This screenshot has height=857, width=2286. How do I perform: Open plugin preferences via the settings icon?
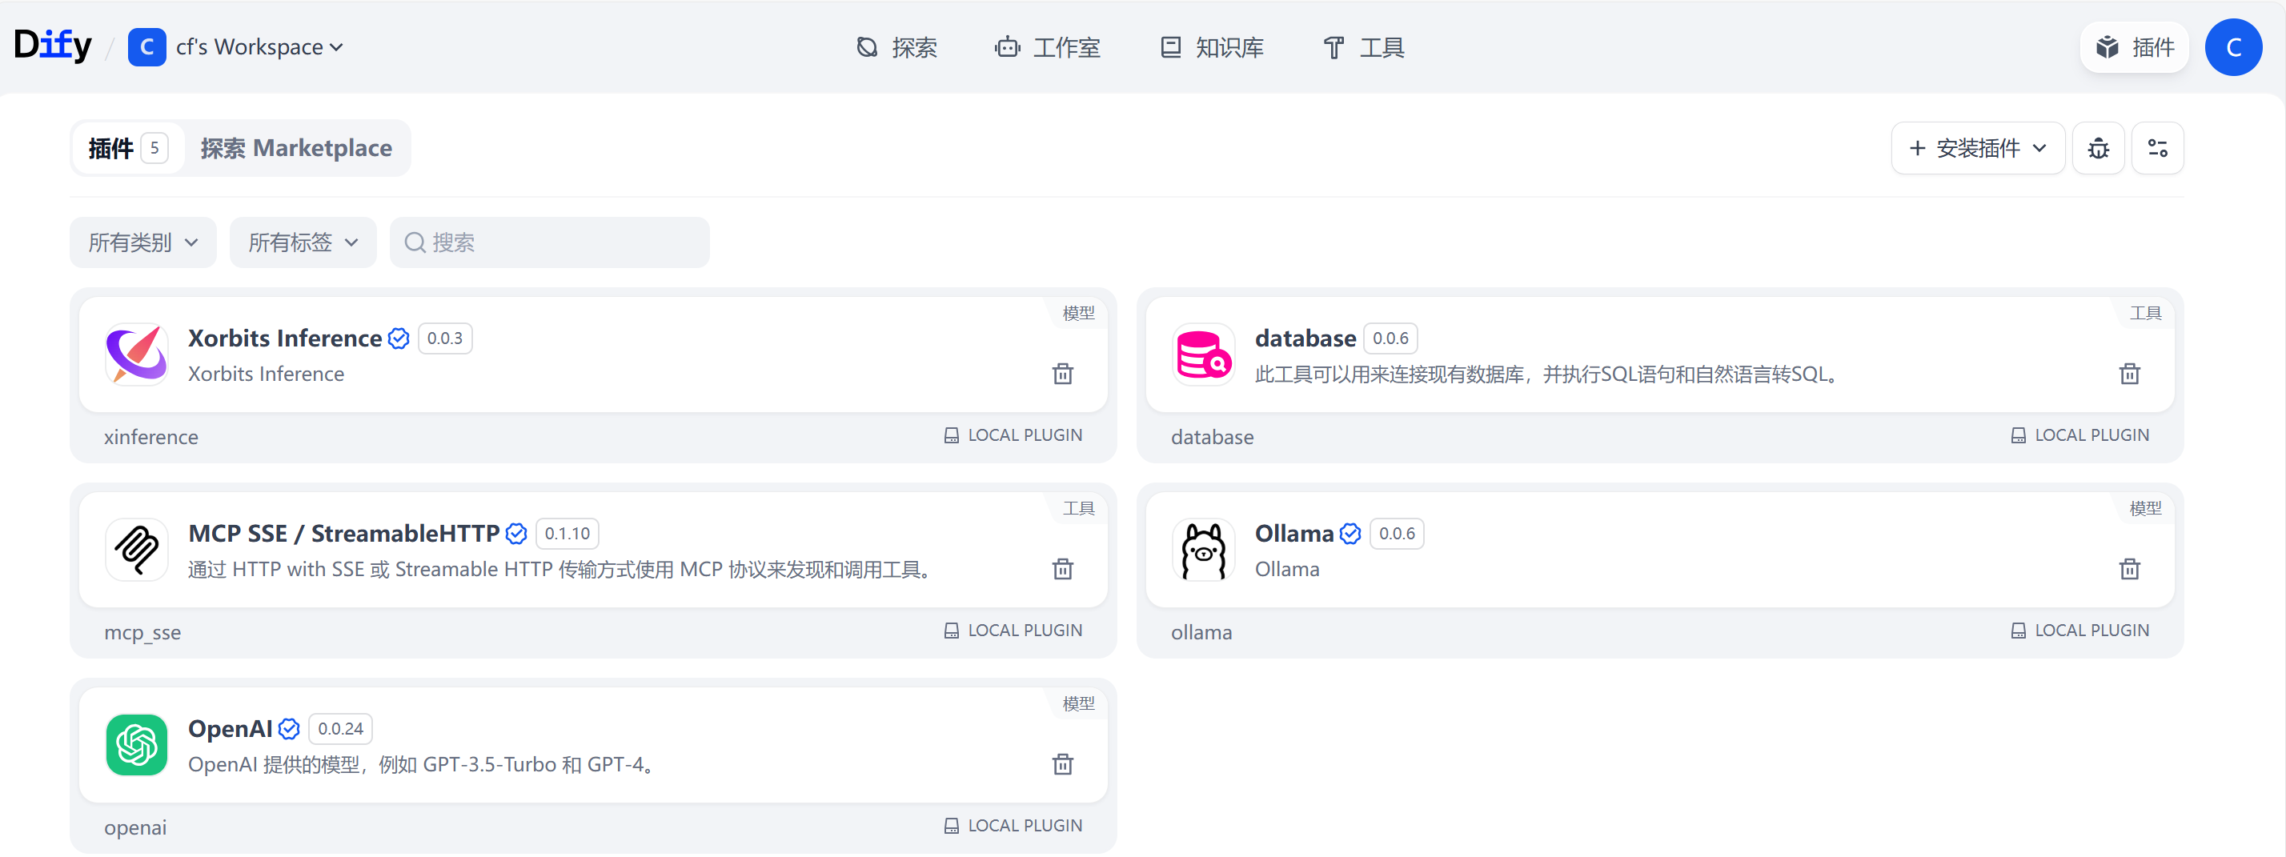2158,147
